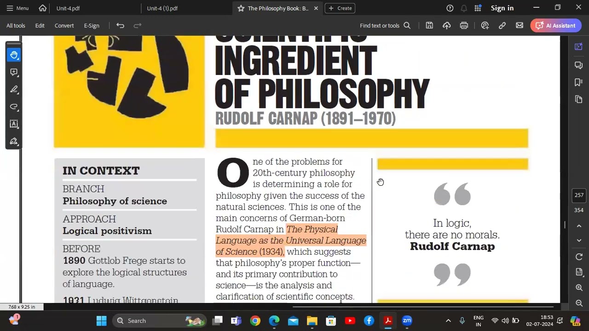
Task: Open All tools
Action: [x=16, y=26]
